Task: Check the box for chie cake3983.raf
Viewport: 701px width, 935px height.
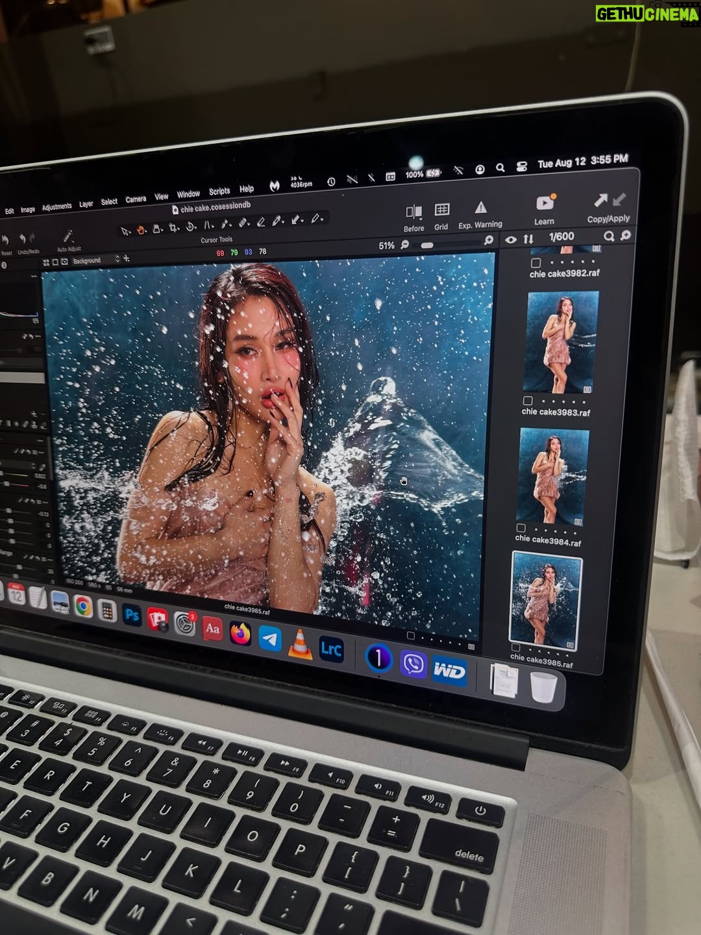Action: coord(528,401)
